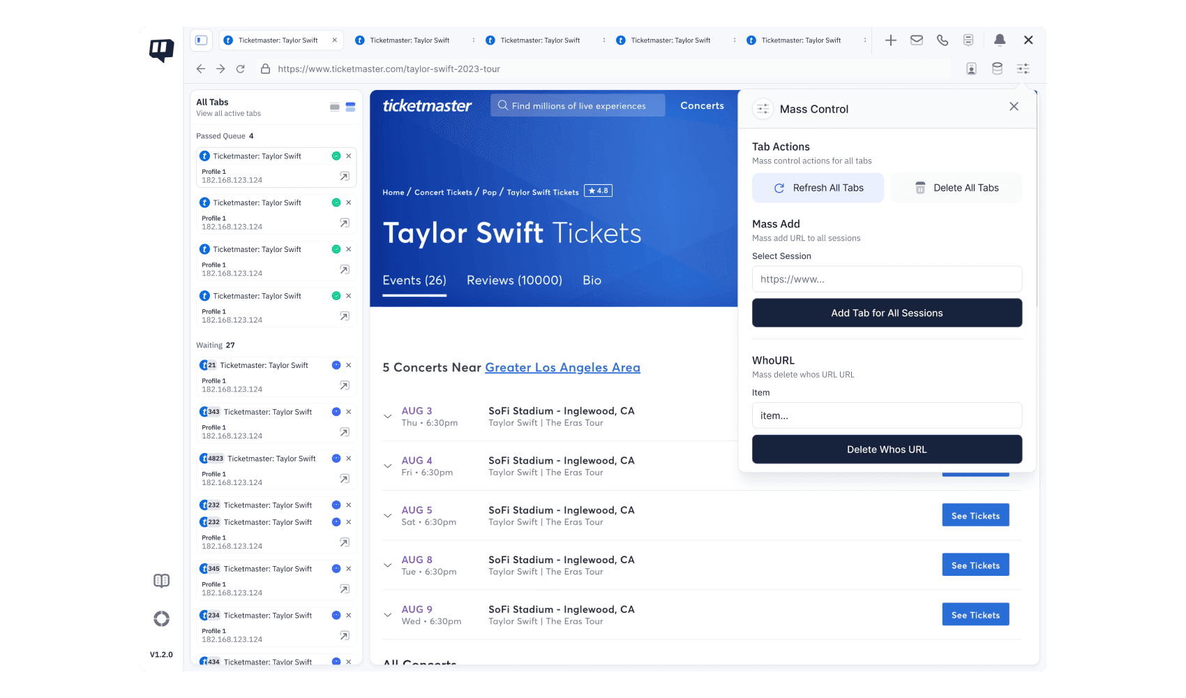The image size is (1186, 698).
Task: Click the padlock icon in address bar
Action: coord(265,69)
